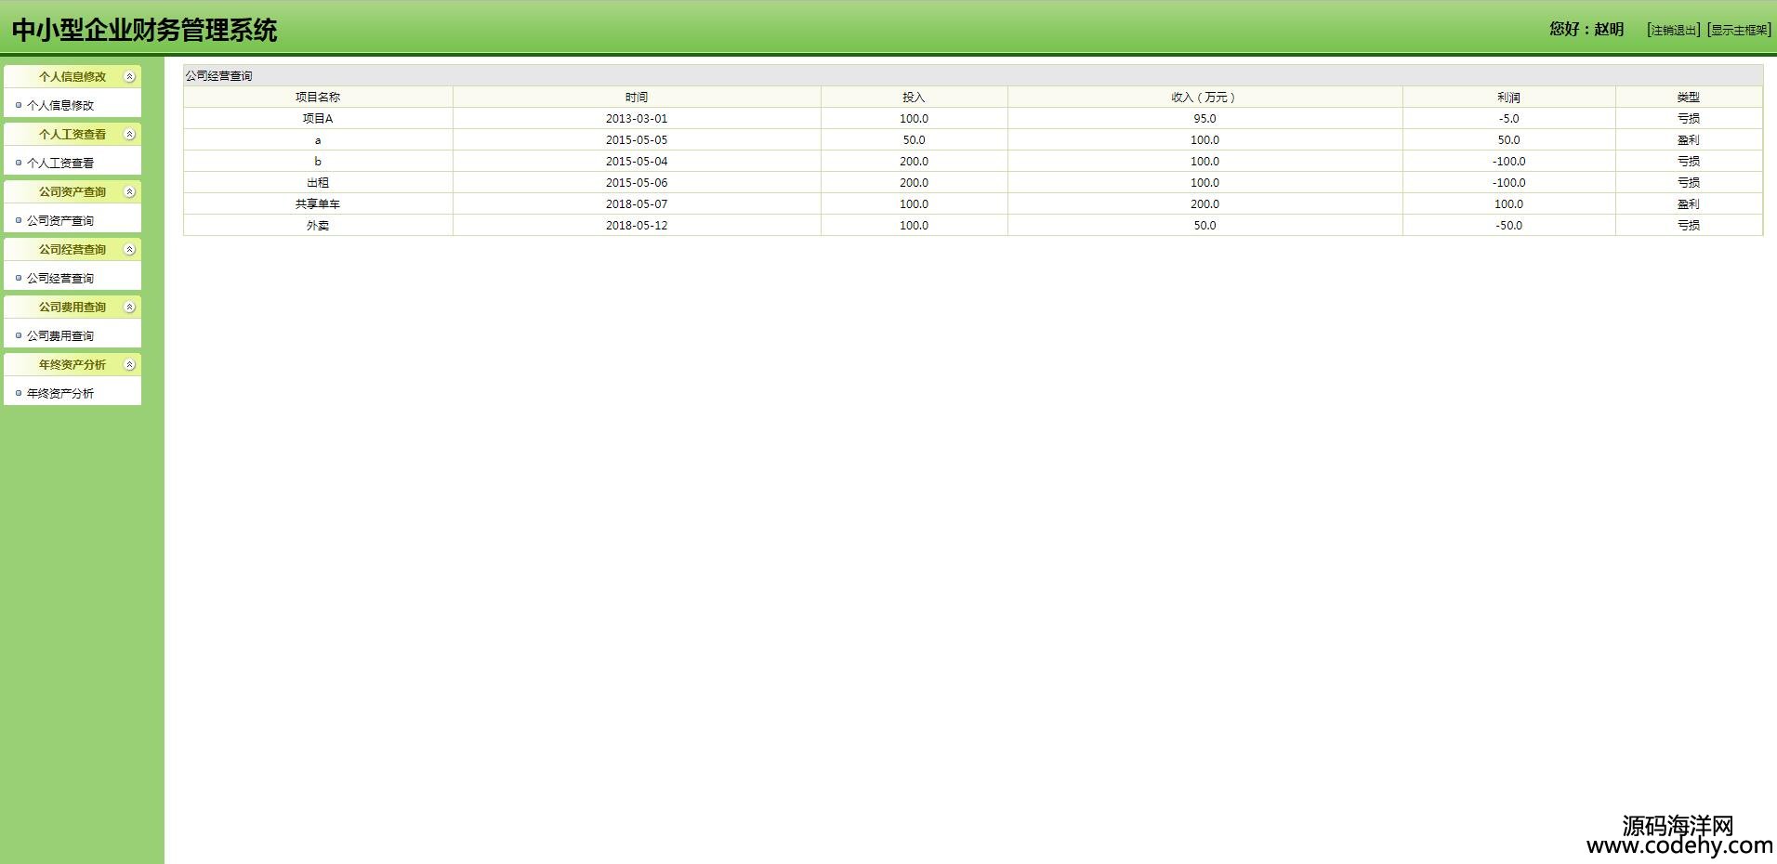
Task: Click income value 95.0
Action: click(x=1204, y=119)
